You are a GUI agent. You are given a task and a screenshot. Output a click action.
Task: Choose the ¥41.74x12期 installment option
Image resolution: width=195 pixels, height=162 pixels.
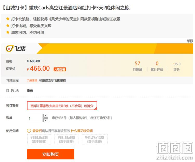pos(95,139)
